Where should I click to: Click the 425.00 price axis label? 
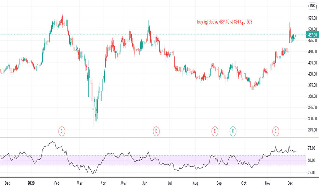click(x=312, y=63)
